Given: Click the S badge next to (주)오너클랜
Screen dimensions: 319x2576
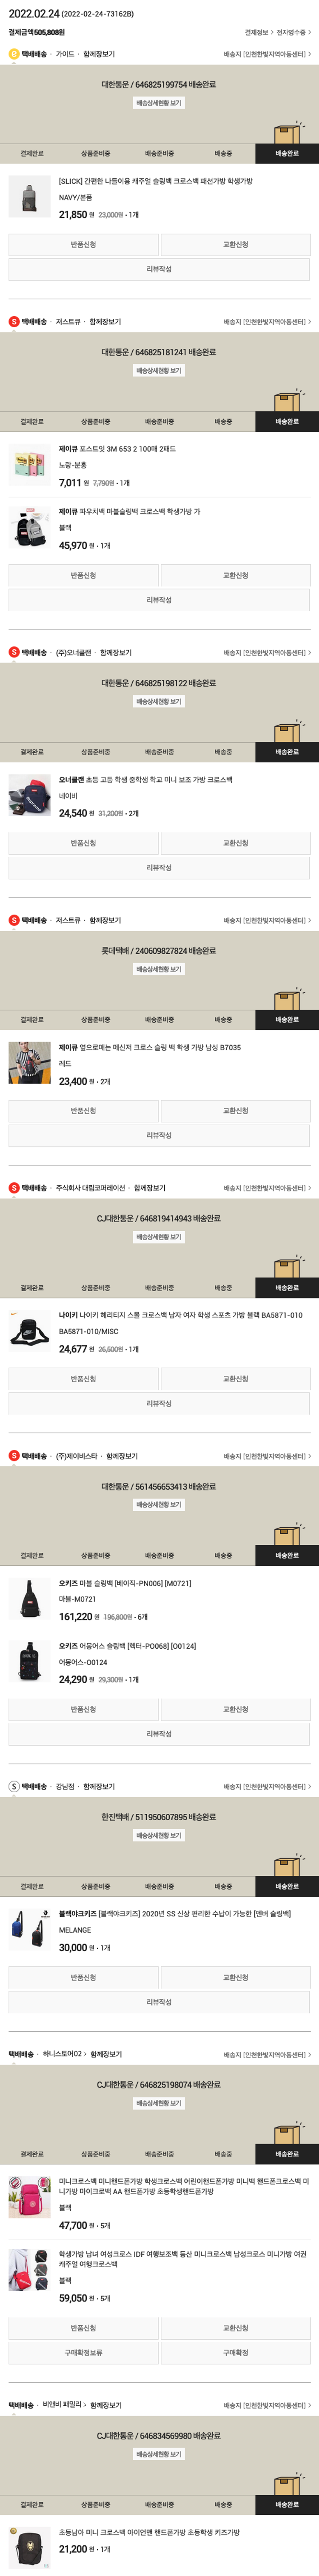Looking at the screenshot, I should tap(14, 652).
